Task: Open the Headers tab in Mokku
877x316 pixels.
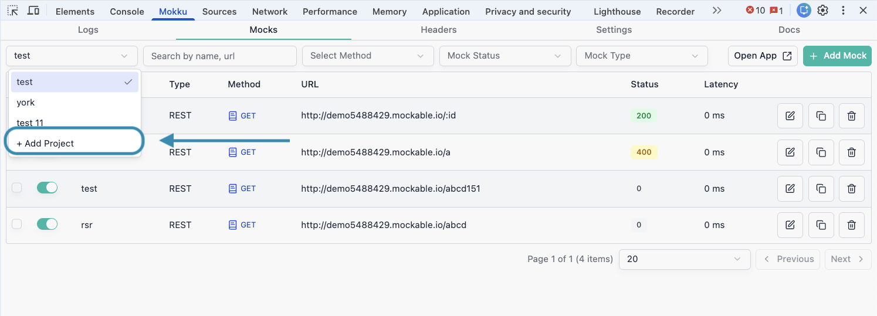Action: 438,30
